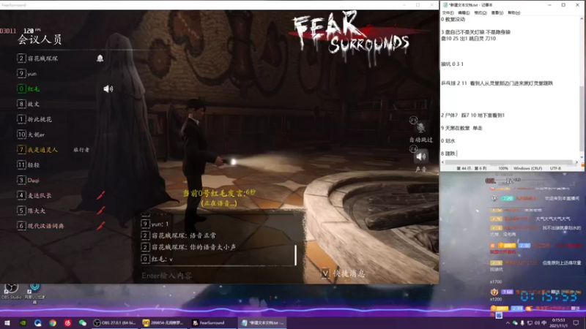This screenshot has width=586, height=329.
Task: Open Notepad 帮助(H) menu
Action: (514, 12)
